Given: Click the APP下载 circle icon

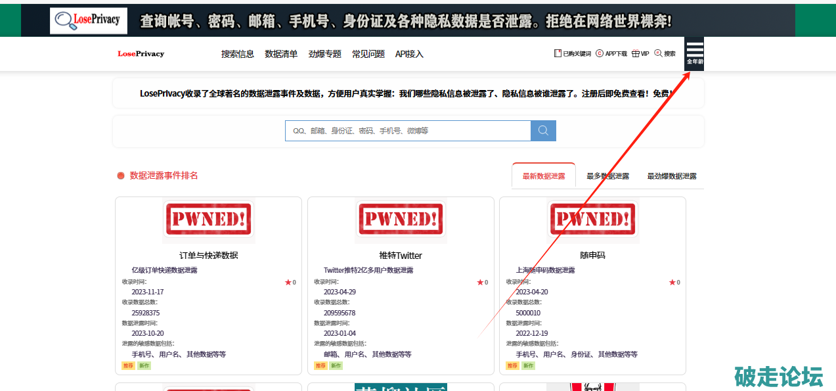Looking at the screenshot, I should (600, 54).
